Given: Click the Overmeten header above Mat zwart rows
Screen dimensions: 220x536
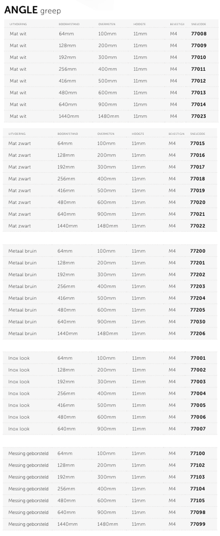Looking at the screenshot, I should coord(106,134).
